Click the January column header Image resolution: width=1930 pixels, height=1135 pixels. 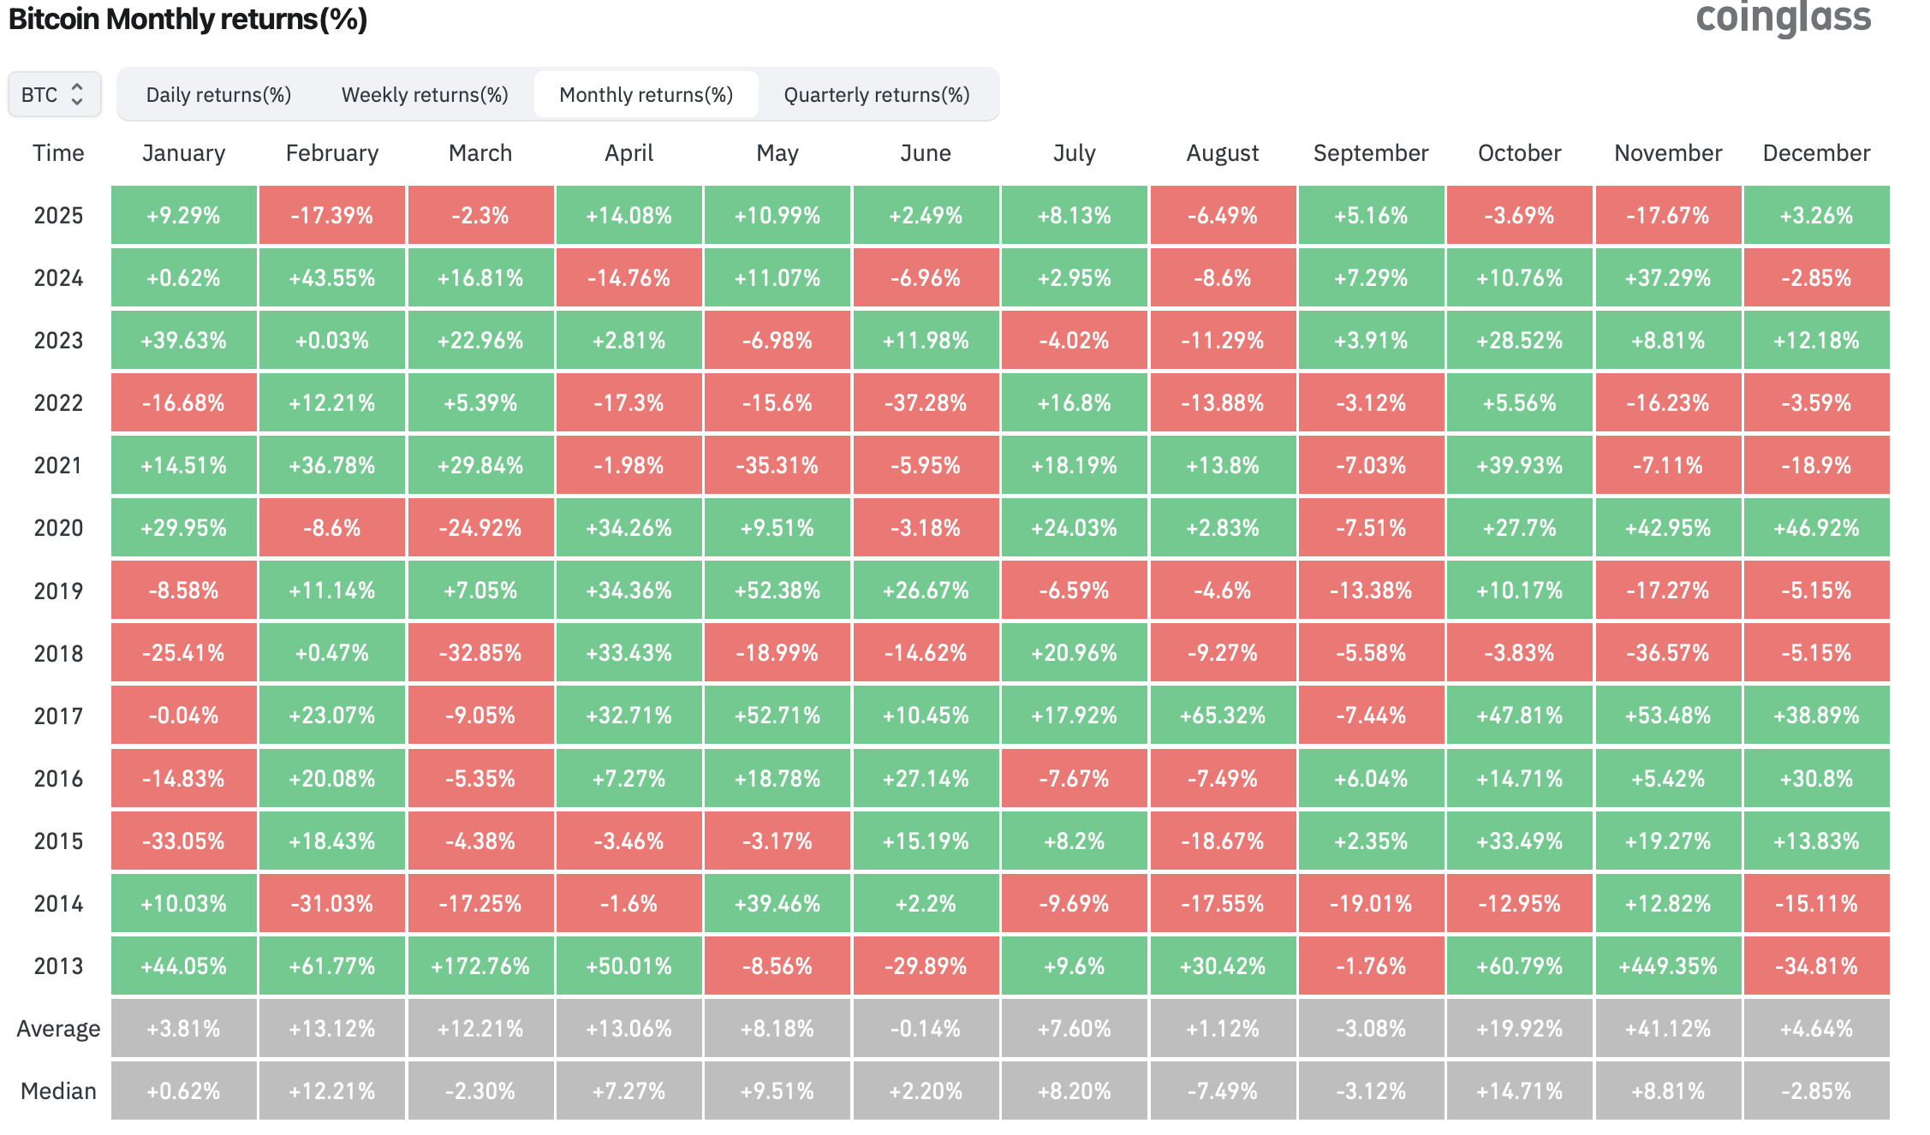click(183, 153)
